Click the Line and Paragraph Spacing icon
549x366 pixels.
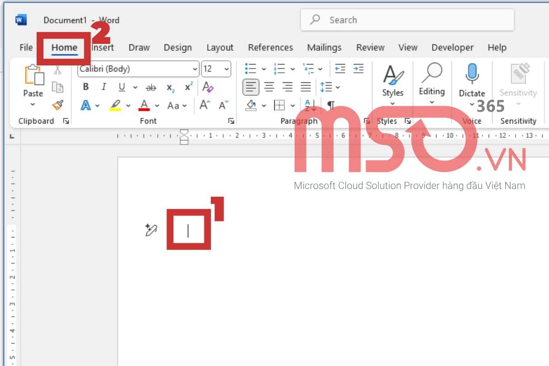click(x=326, y=87)
